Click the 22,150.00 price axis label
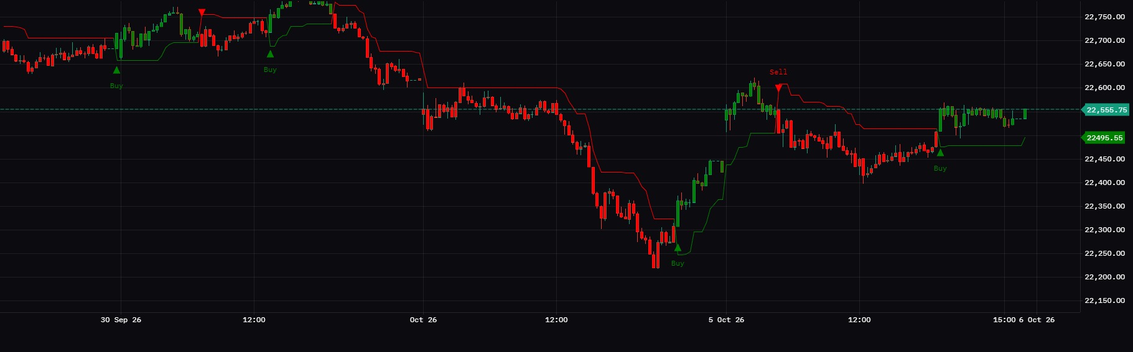 click(x=1104, y=300)
